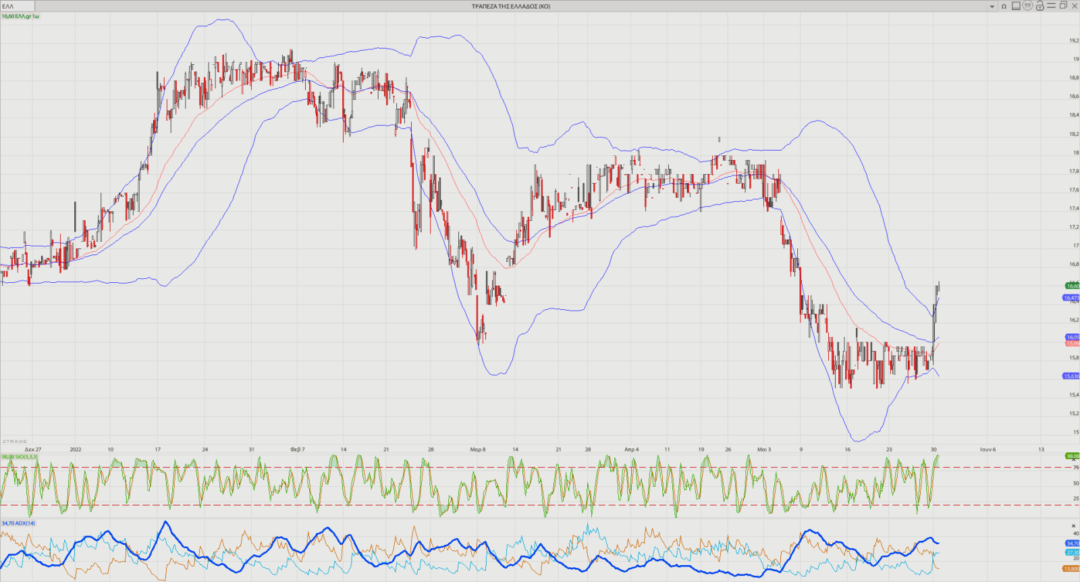Click the ΤΡΑΠΕΖΑ ΤΗΣ ΕΛΛΑΔΟΣ (ΚΟ) chart title

pyautogui.click(x=511, y=6)
